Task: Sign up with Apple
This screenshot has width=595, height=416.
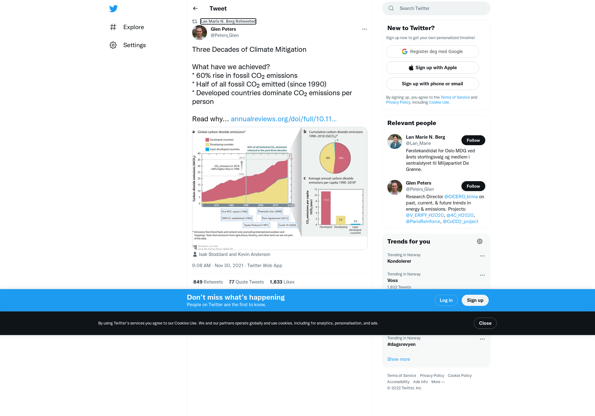Action: (433, 68)
